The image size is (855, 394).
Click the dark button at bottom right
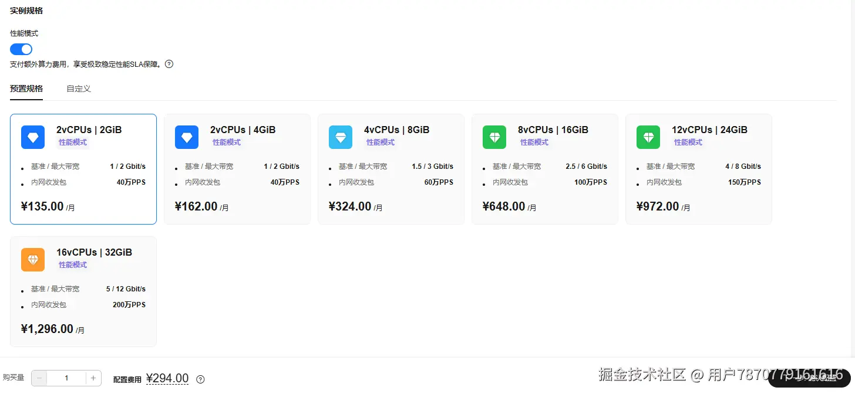pyautogui.click(x=809, y=378)
